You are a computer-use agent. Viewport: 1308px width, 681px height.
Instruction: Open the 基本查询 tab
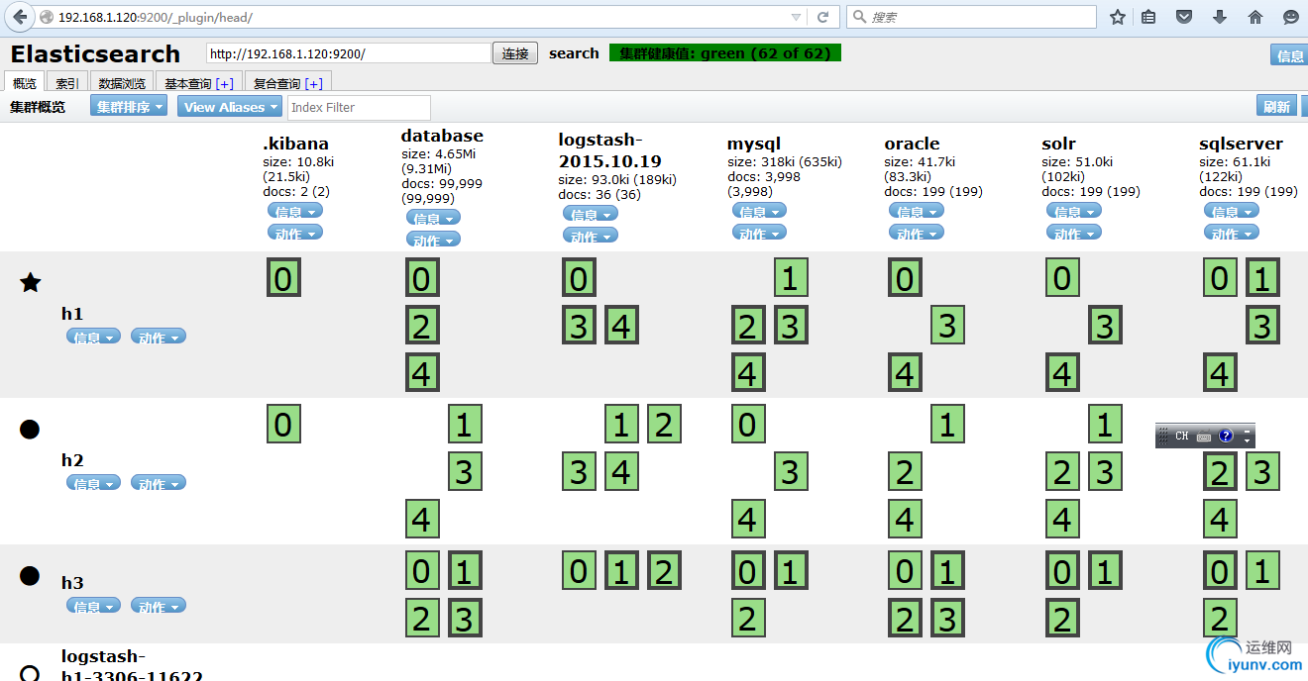pos(199,83)
